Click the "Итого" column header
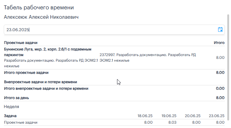Screen dimensions: 231x128 click(219, 42)
